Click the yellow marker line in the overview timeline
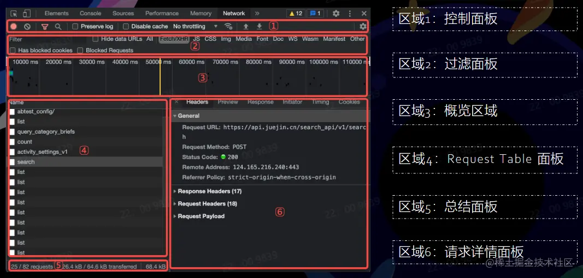Image resolution: width=583 pixels, height=278 pixels. (x=160, y=77)
